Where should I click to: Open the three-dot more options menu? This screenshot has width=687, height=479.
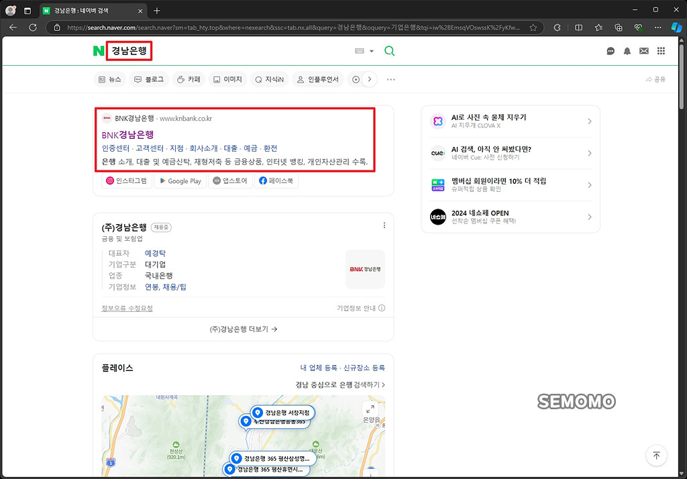(391, 79)
